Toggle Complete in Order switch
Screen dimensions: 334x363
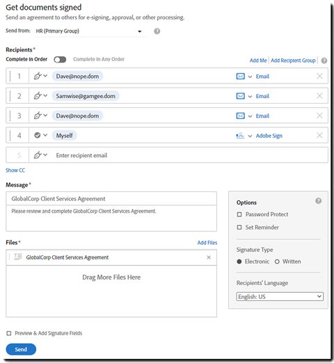(x=60, y=60)
